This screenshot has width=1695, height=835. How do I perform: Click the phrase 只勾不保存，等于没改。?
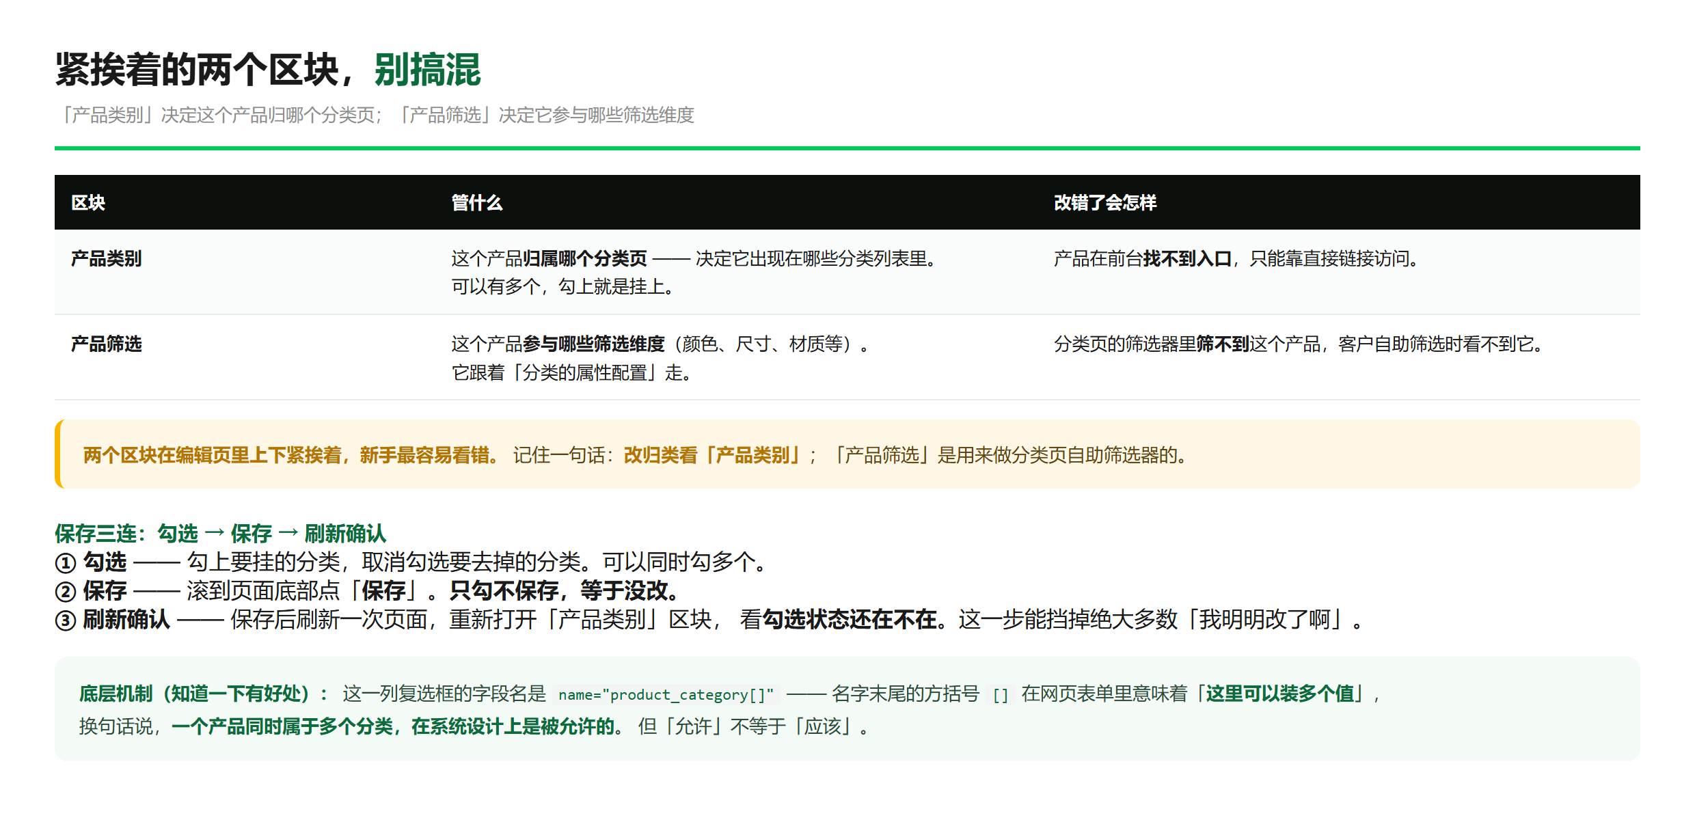coord(566,591)
